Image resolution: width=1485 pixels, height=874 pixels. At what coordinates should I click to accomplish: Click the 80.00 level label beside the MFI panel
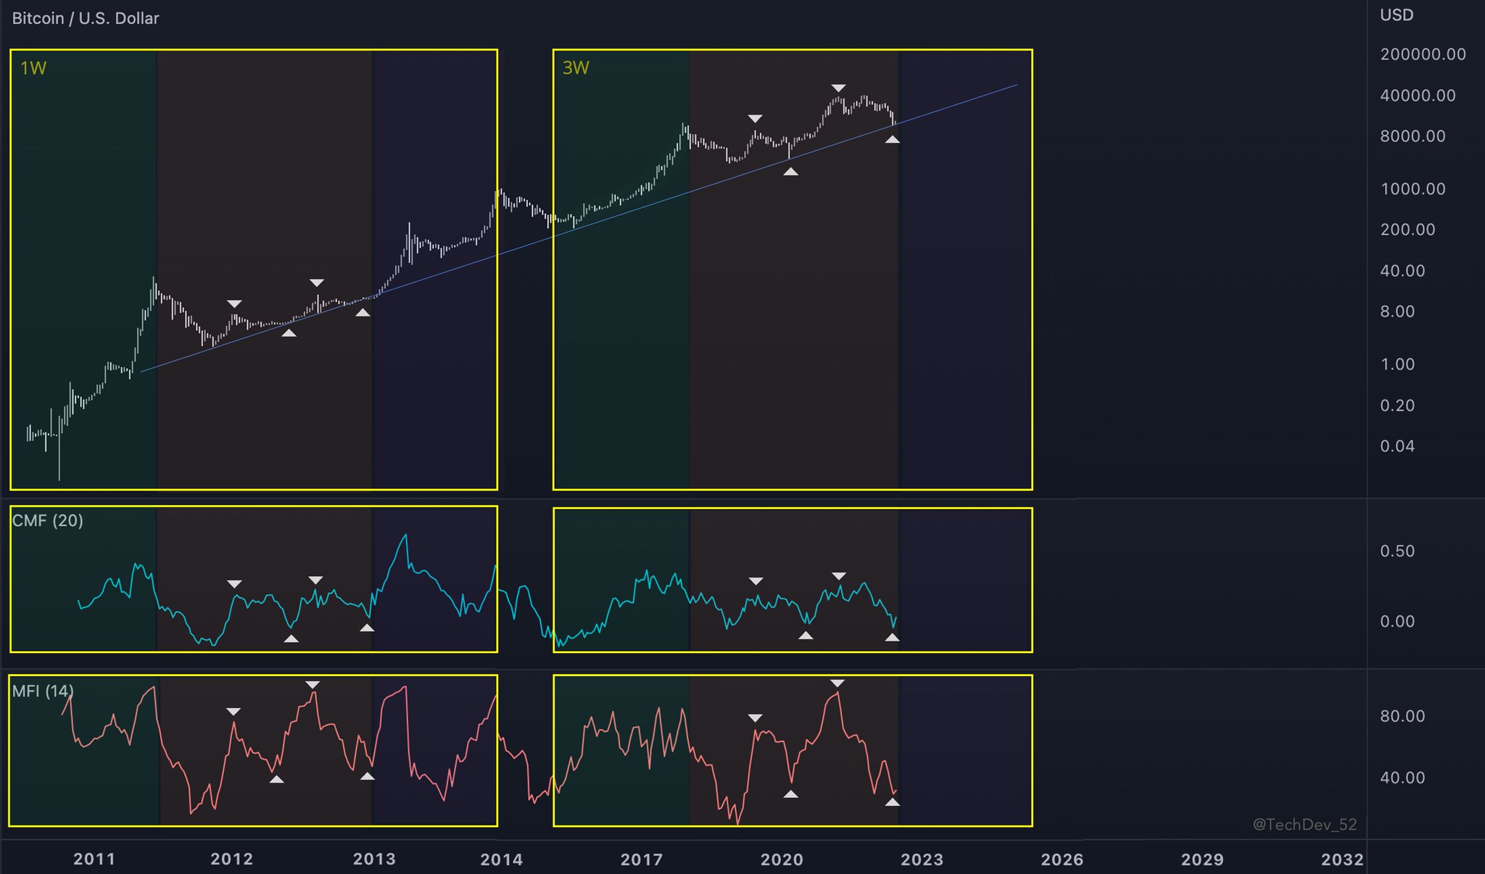coord(1401,715)
